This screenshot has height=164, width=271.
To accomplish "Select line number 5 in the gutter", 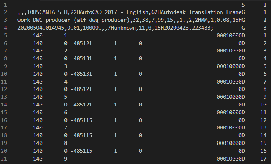I will tap(5, 35).
